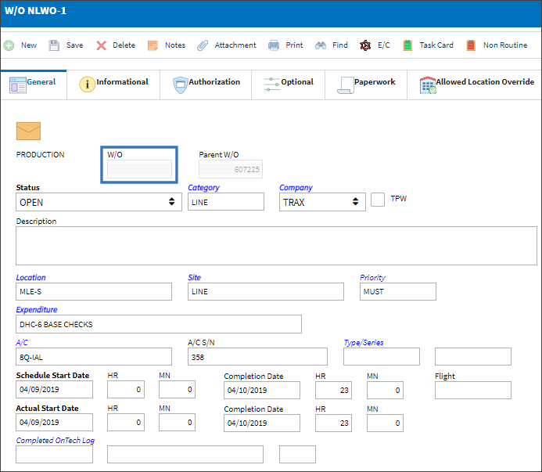Click the Schedule Start Date field
The image size is (542, 472).
point(54,390)
